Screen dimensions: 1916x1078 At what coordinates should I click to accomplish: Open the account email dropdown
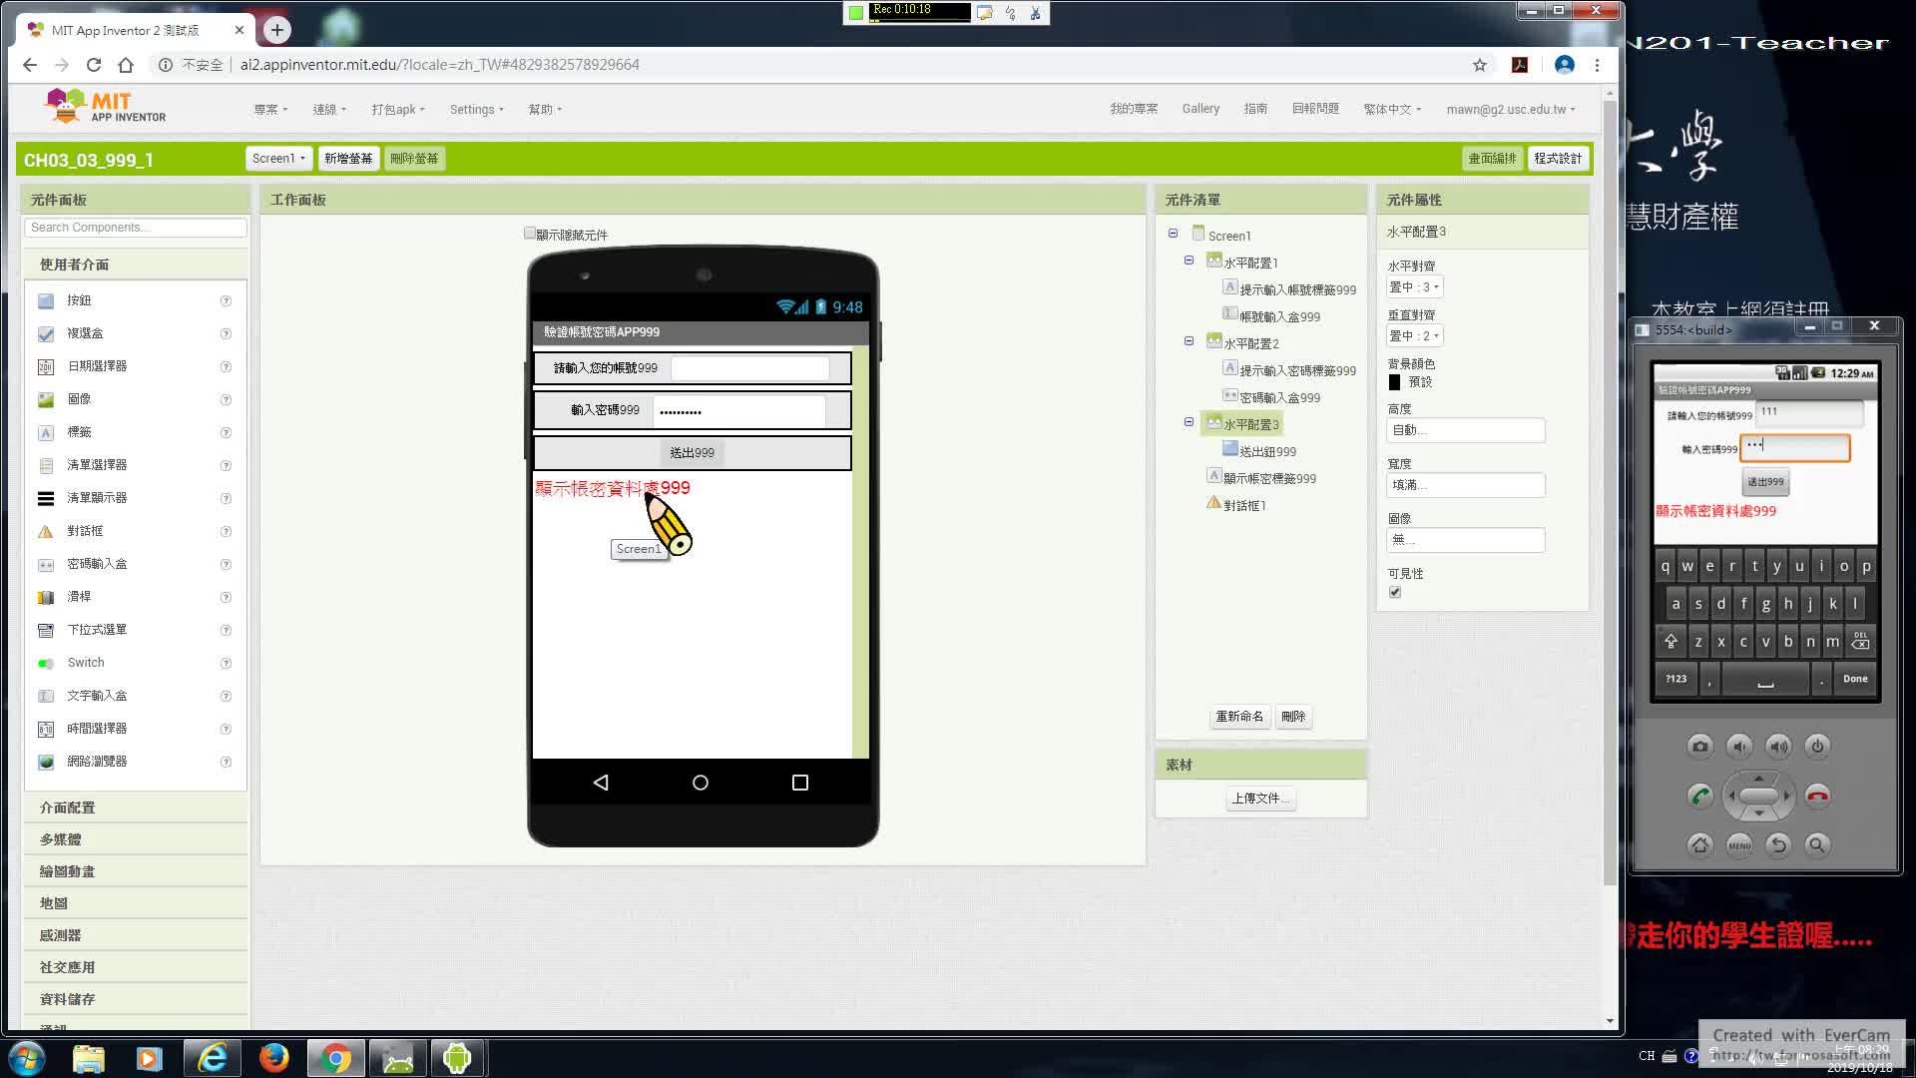click(x=1511, y=109)
